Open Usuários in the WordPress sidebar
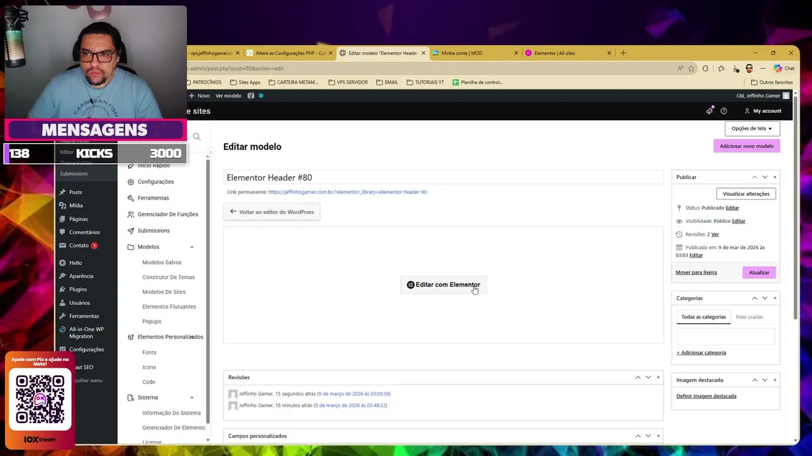 (x=79, y=303)
